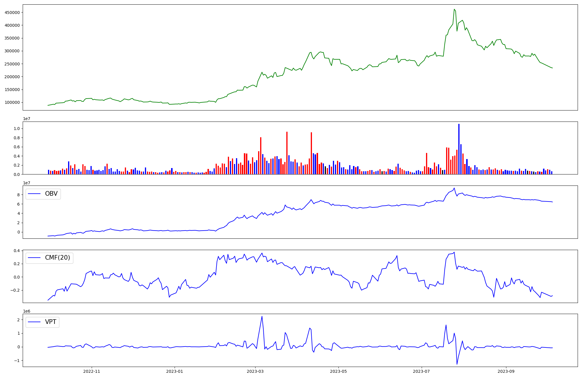The height and width of the screenshot is (378, 582).
Task: Click the 2023-03 date axis label
Action: [255, 371]
